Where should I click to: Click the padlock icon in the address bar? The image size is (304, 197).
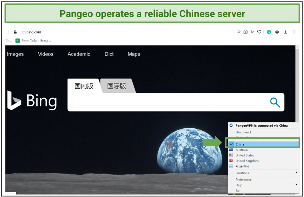tap(15, 32)
